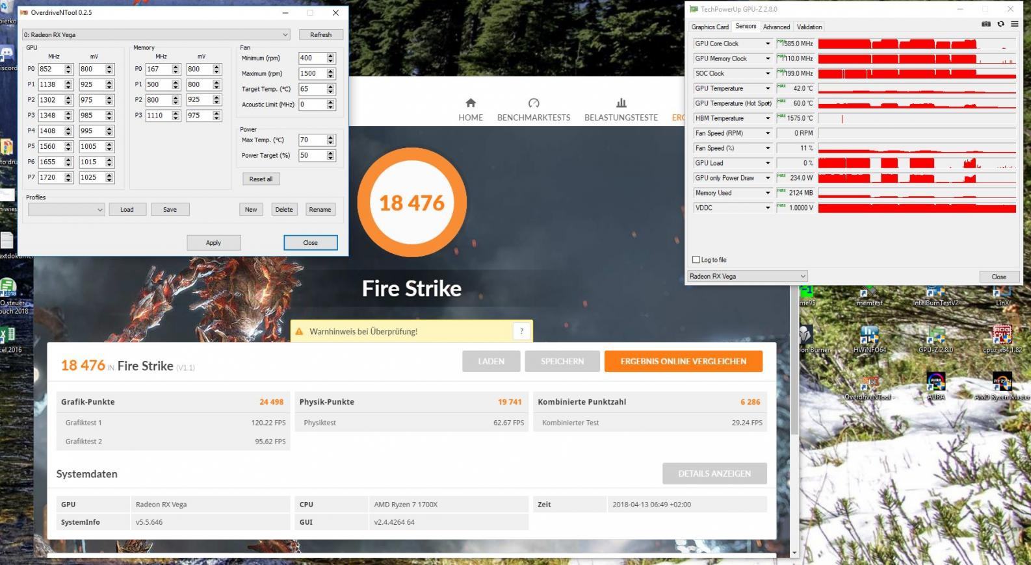The width and height of the screenshot is (1031, 565).
Task: Click ERGEBNIS ONLINE VERGLEICHEN button
Action: (x=683, y=361)
